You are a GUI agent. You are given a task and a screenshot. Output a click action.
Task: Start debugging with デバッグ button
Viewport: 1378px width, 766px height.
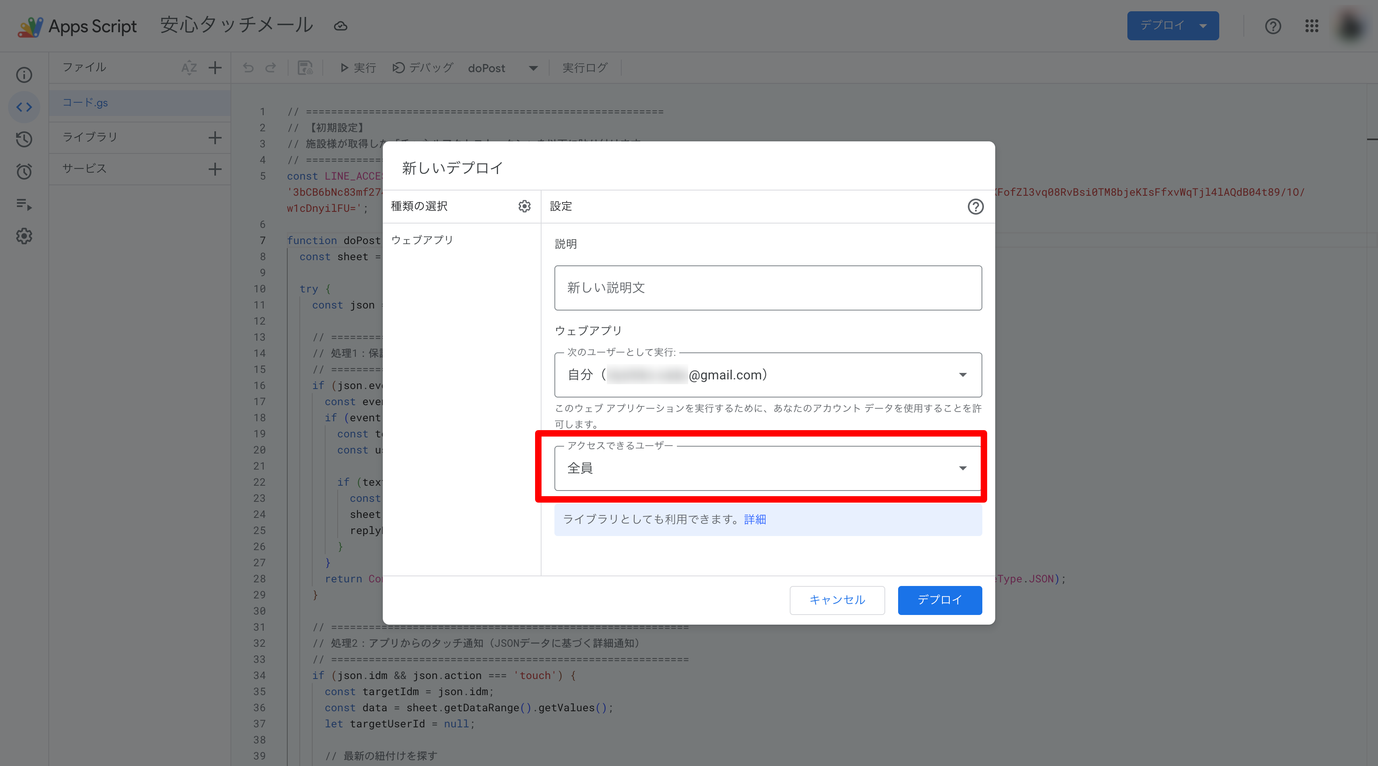click(423, 68)
